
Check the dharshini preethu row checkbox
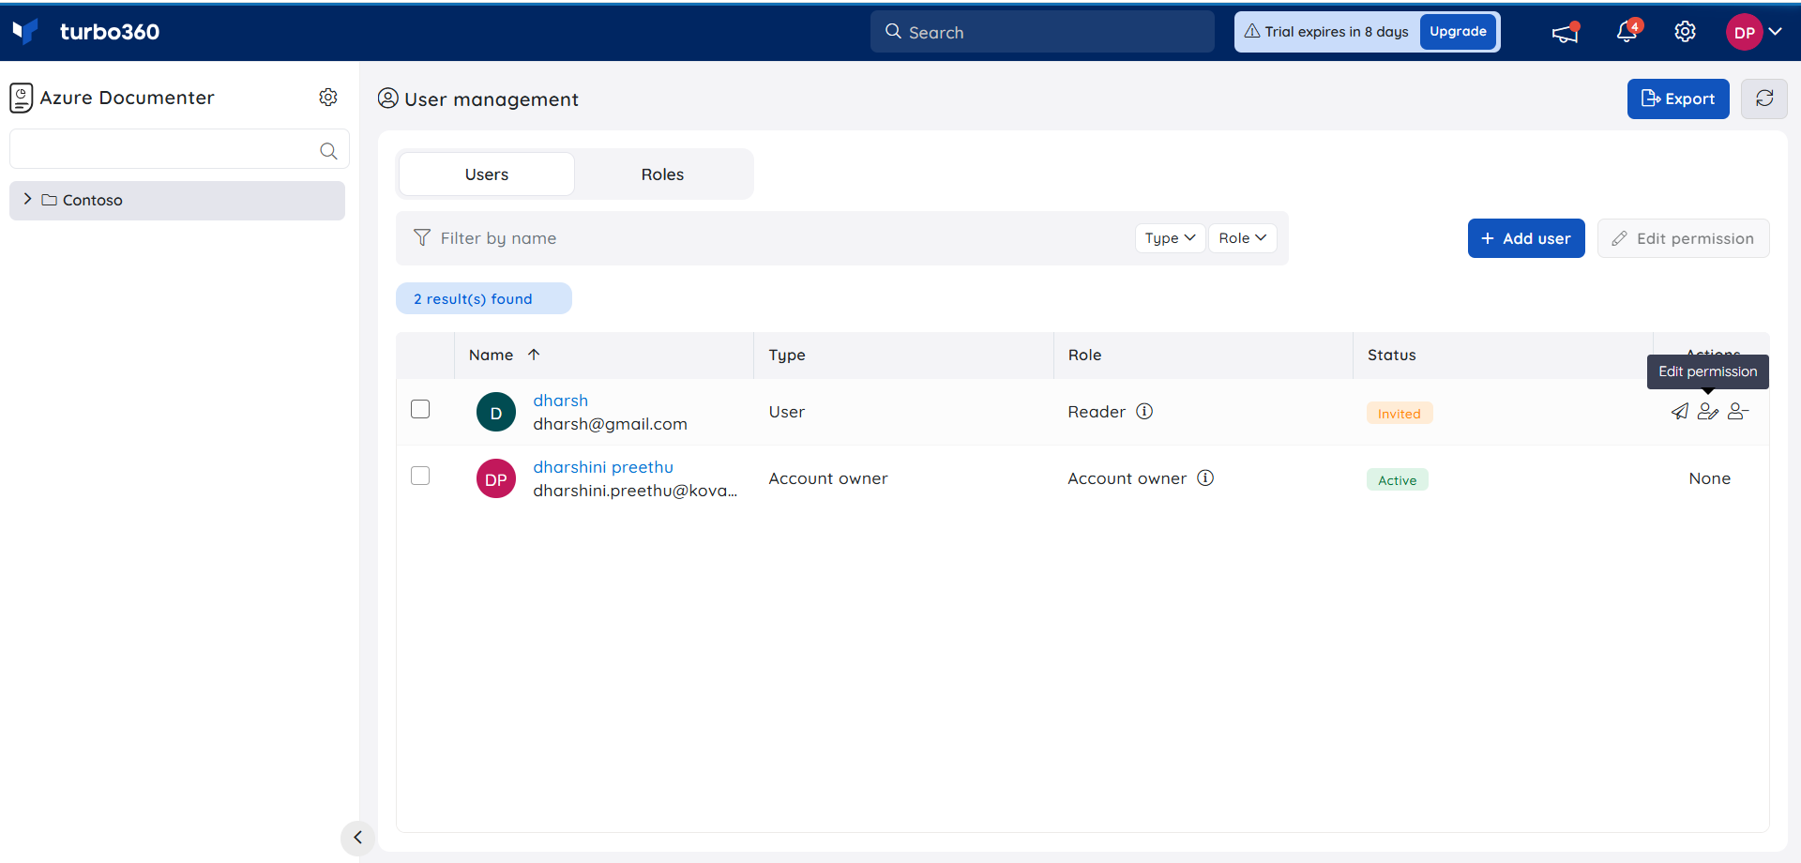(x=420, y=476)
